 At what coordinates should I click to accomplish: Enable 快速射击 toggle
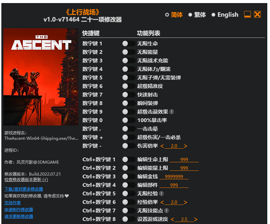click(129, 95)
